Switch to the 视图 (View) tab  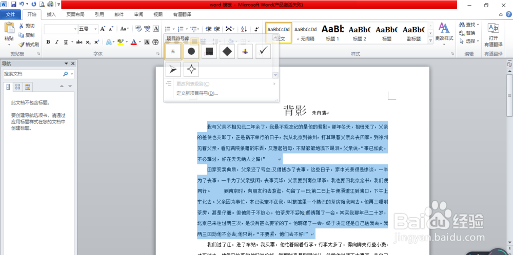(x=158, y=14)
